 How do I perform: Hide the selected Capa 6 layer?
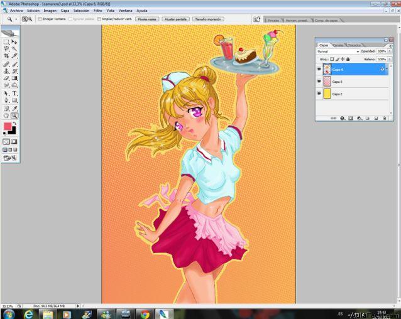(x=319, y=69)
